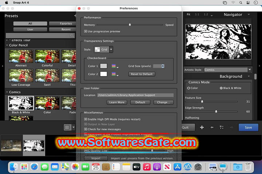Open Control Center in menu bar
262x174 pixels.
pyautogui.click(x=248, y=3)
